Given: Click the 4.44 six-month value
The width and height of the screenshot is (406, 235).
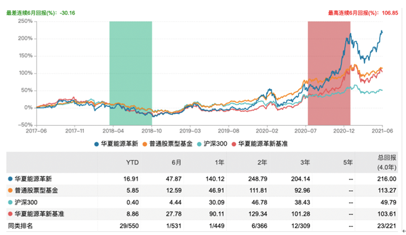Looking at the screenshot, I should [176, 202].
